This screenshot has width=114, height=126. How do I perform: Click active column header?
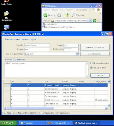coord(86,82)
